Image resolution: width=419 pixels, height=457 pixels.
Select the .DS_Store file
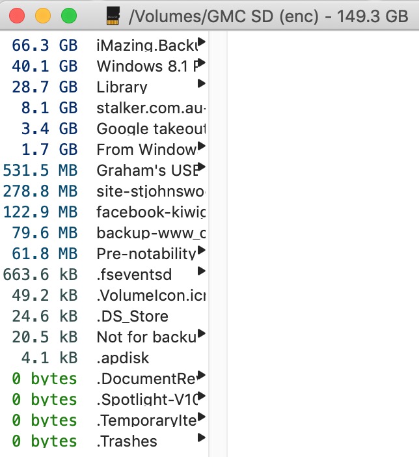click(x=133, y=316)
